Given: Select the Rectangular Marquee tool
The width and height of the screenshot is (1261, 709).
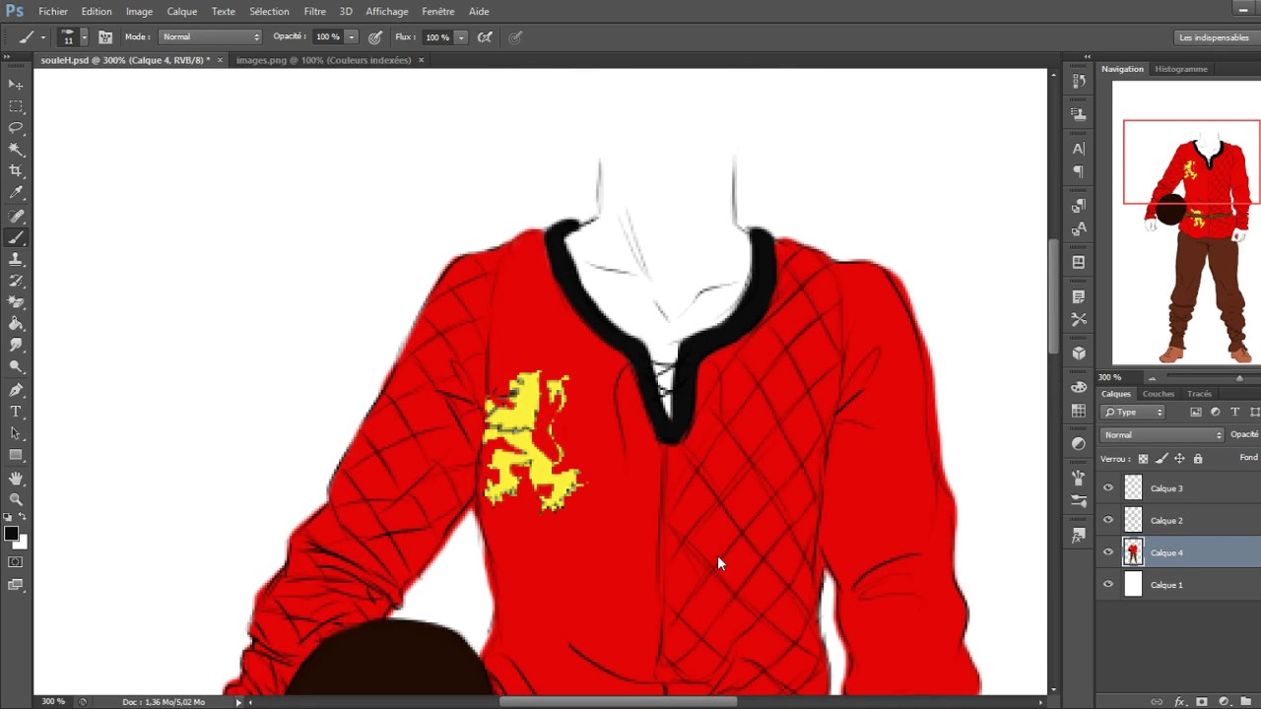Looking at the screenshot, I should [16, 106].
